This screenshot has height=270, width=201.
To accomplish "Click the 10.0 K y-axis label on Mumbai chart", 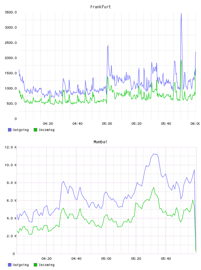I will pyautogui.click(x=11, y=165).
